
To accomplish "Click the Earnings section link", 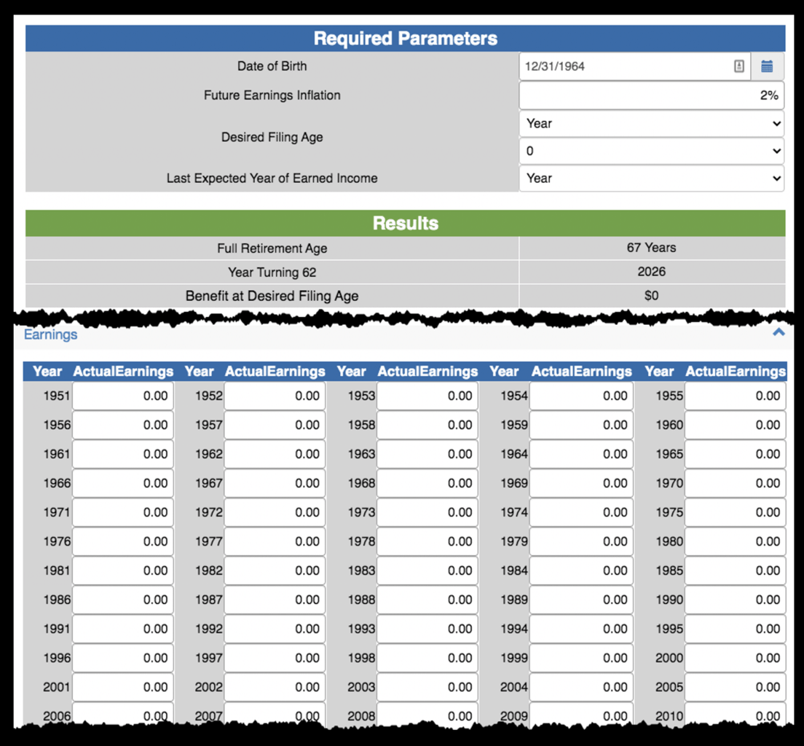I will (51, 334).
